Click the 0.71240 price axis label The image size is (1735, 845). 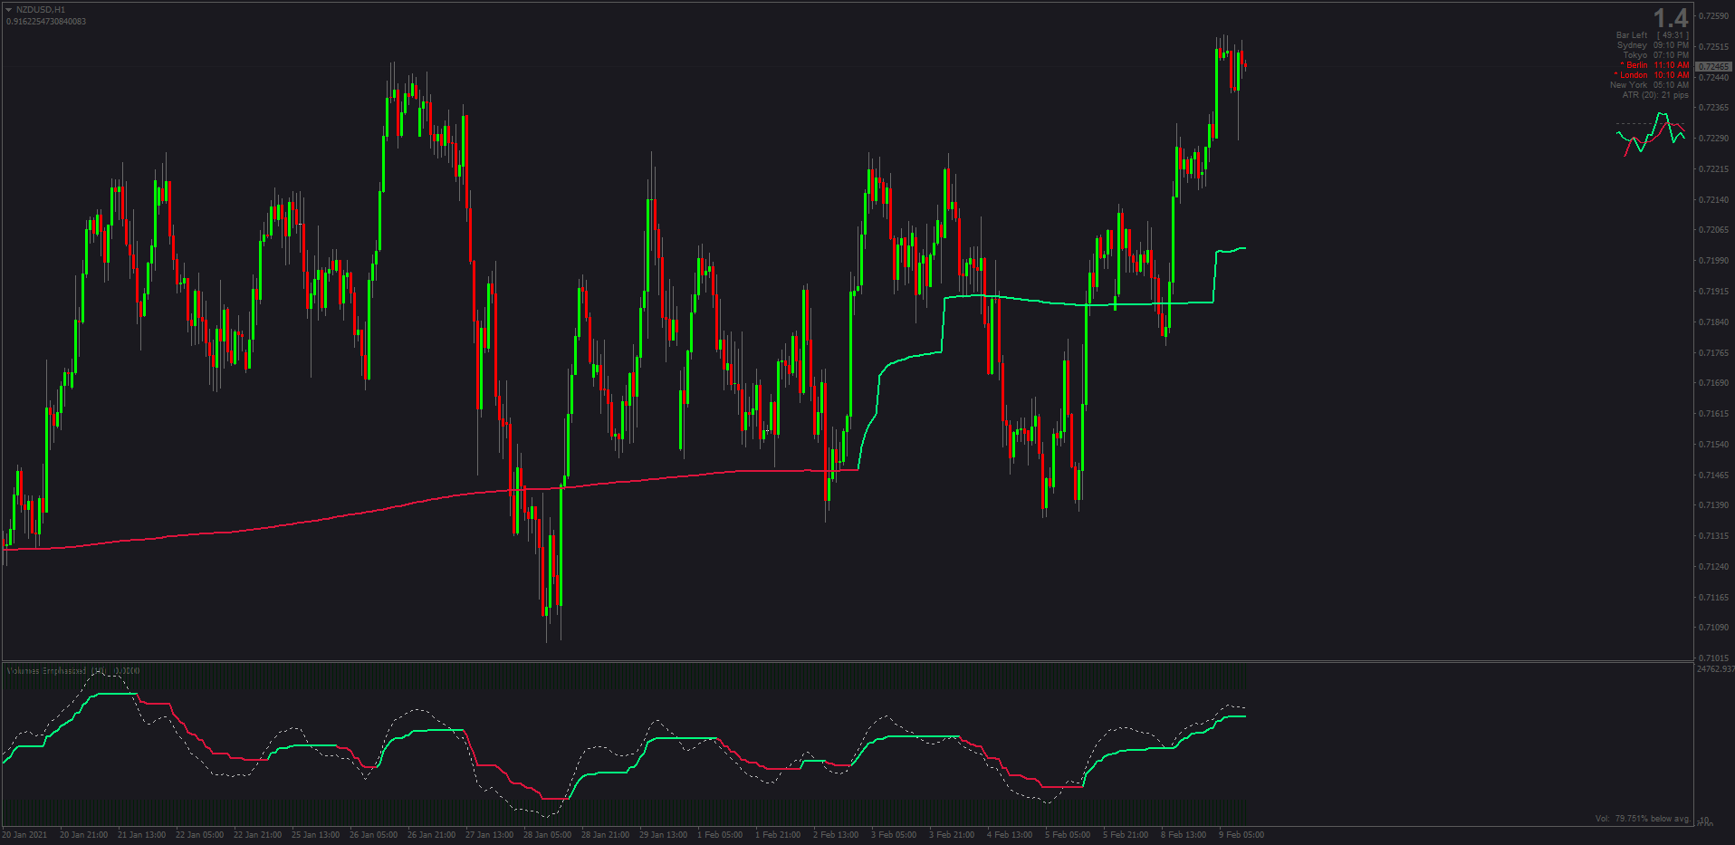(x=1714, y=567)
